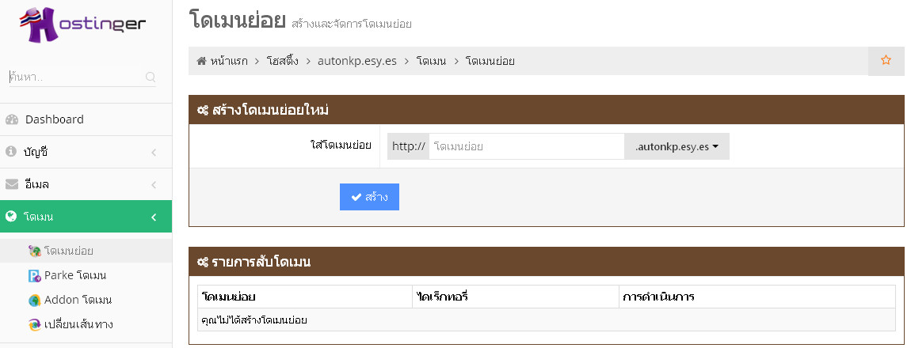Image resolution: width=911 pixels, height=348 pixels.
Task: Click the search magnifier icon
Action: coord(151,78)
